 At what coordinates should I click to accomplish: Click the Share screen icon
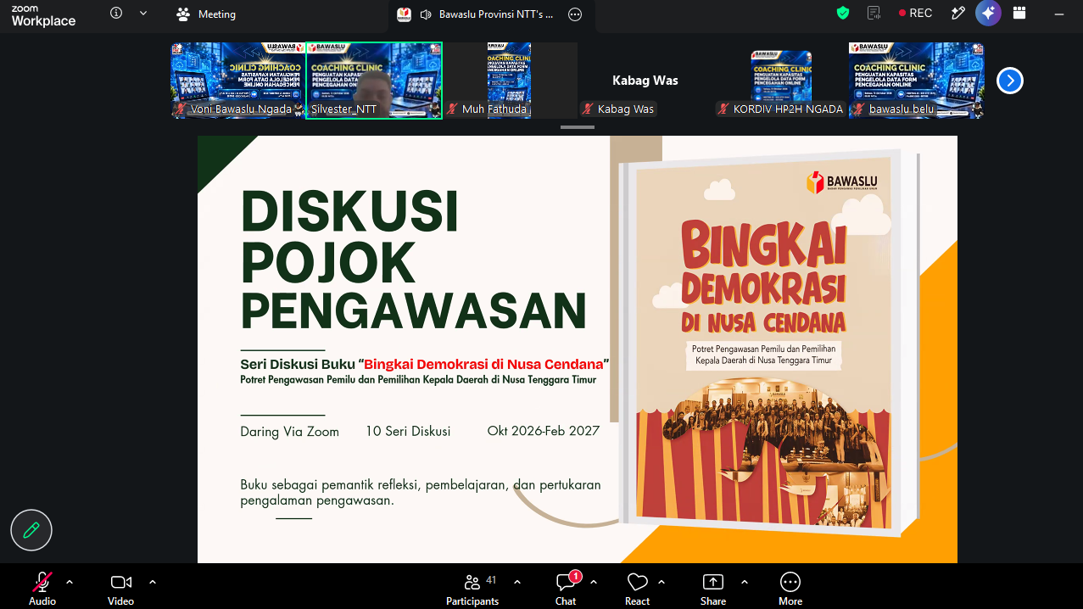pos(713,582)
